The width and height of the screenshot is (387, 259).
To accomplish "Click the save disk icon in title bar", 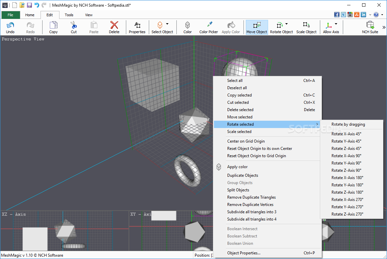I will tap(29, 5).
